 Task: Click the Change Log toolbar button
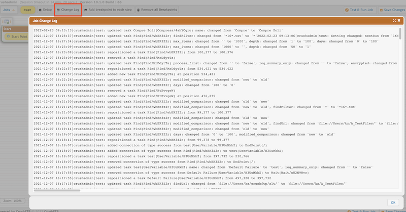[68, 10]
